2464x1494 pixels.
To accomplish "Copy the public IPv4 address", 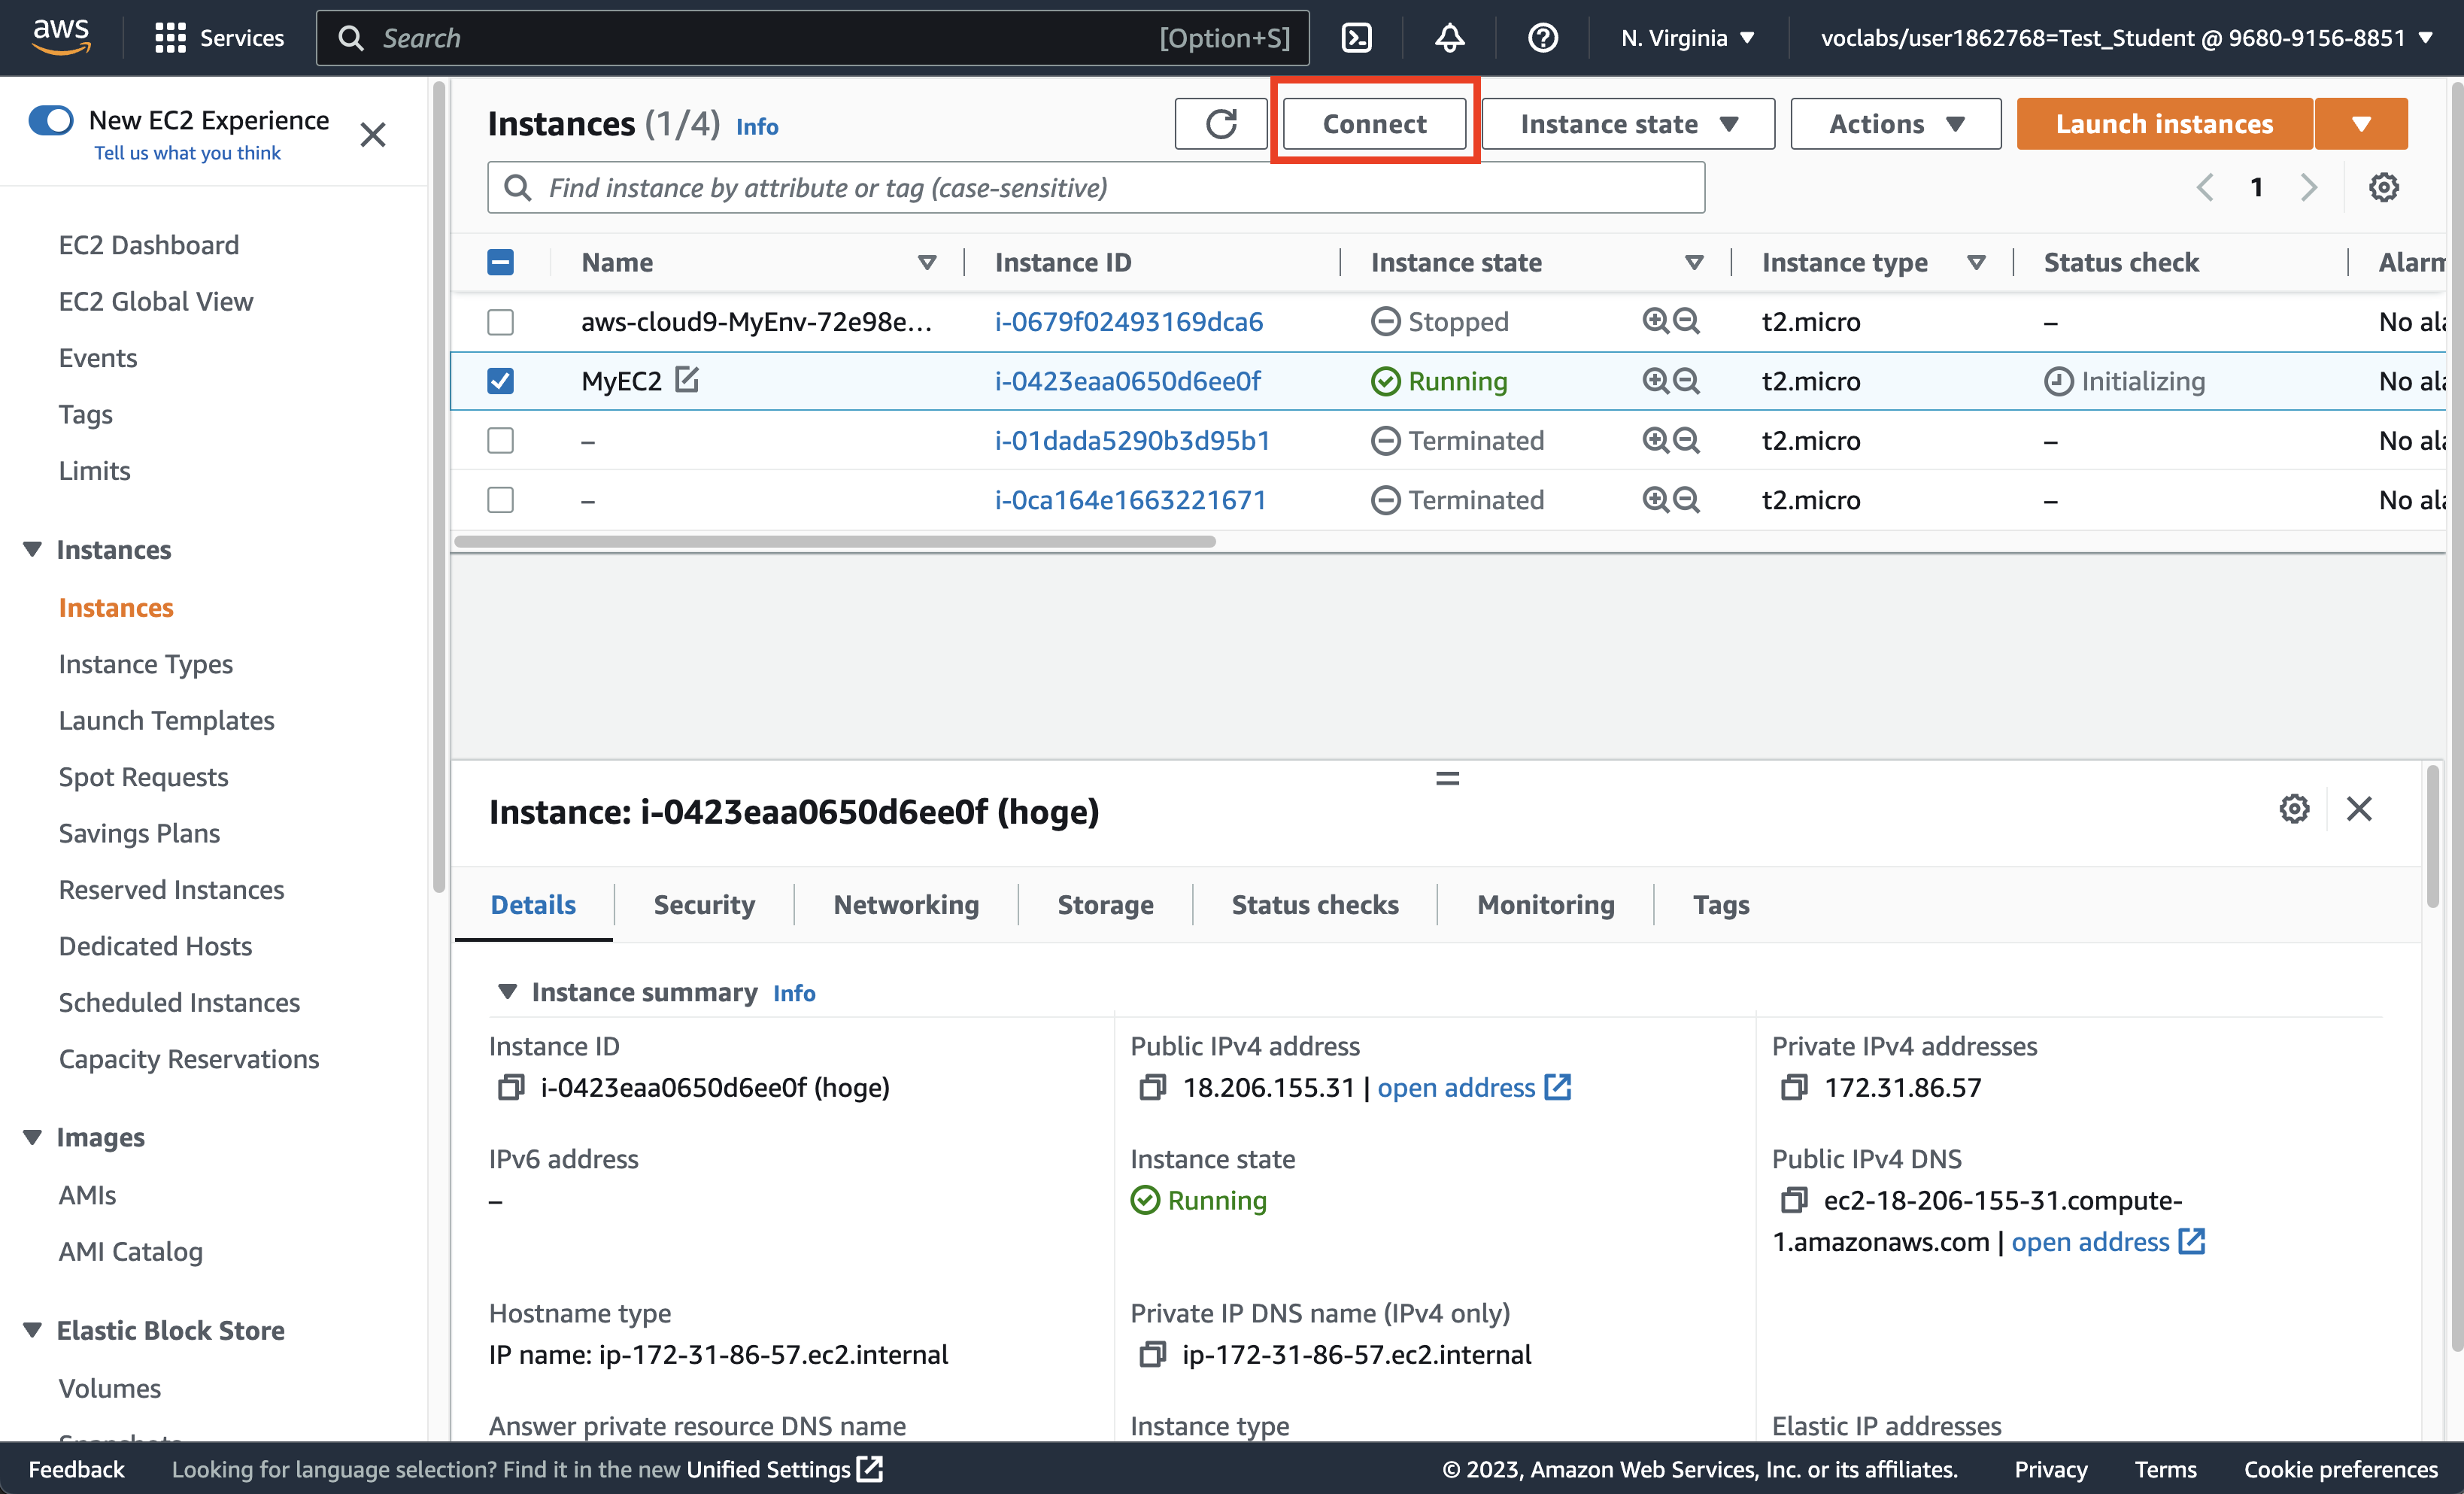I will 1152,1087.
